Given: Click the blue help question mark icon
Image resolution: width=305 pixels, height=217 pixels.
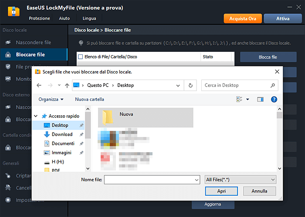Looking at the screenshot, I should (274, 100).
